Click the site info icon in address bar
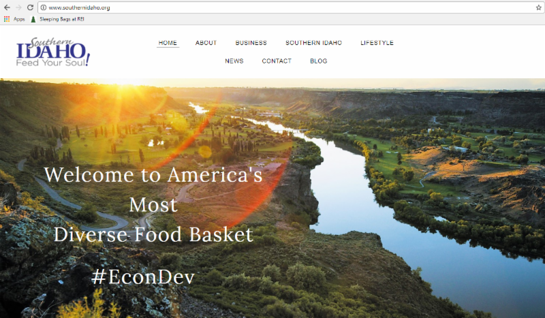Image resolution: width=545 pixels, height=318 pixels. (x=44, y=7)
